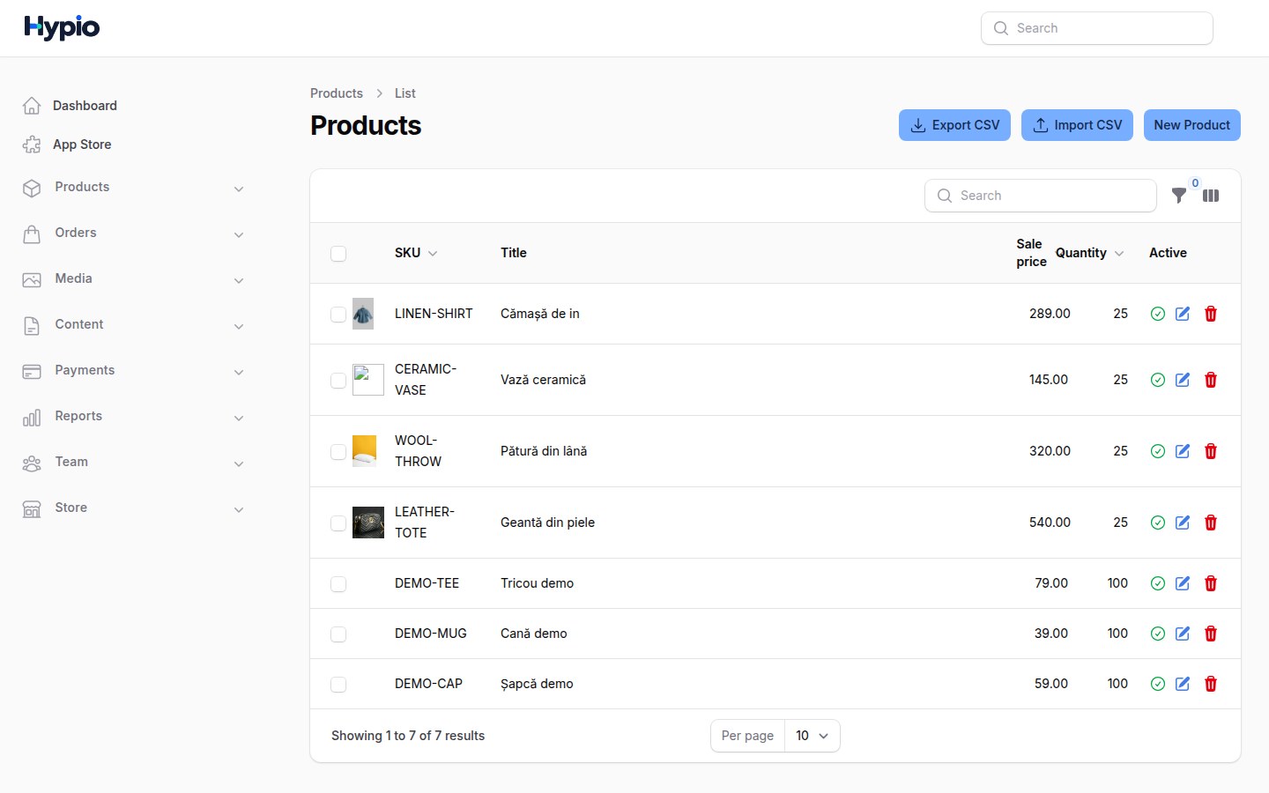
Task: Check the DEMO-TEE row checkbox
Action: click(x=338, y=584)
